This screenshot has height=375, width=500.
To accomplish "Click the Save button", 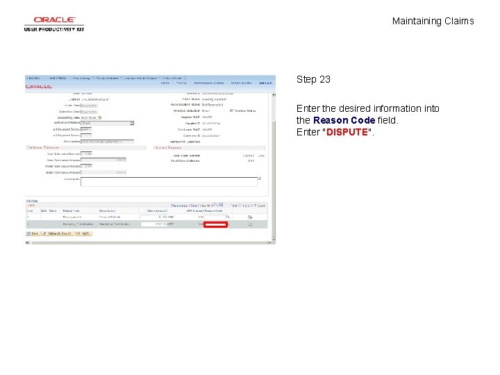I will click(33, 234).
